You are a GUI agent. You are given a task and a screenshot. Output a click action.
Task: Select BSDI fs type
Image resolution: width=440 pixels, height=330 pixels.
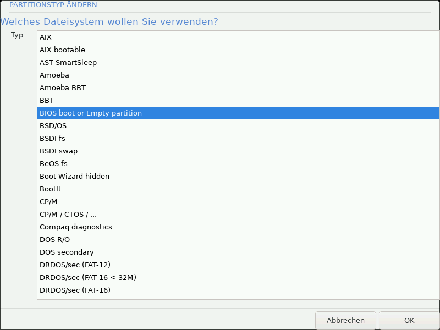(x=52, y=138)
